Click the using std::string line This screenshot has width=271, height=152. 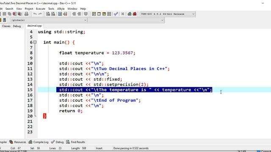pos(62,32)
